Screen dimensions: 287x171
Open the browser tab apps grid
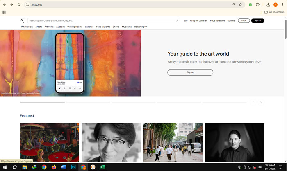pyautogui.click(x=4, y=12)
